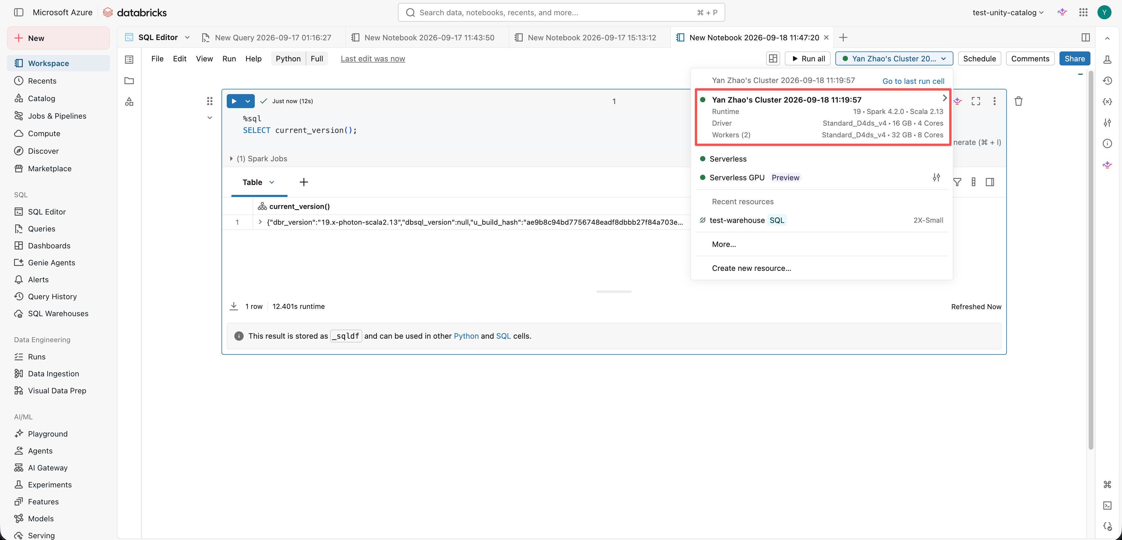The height and width of the screenshot is (540, 1122).
Task: Delete the cell with trash icon
Action: pos(1018,101)
